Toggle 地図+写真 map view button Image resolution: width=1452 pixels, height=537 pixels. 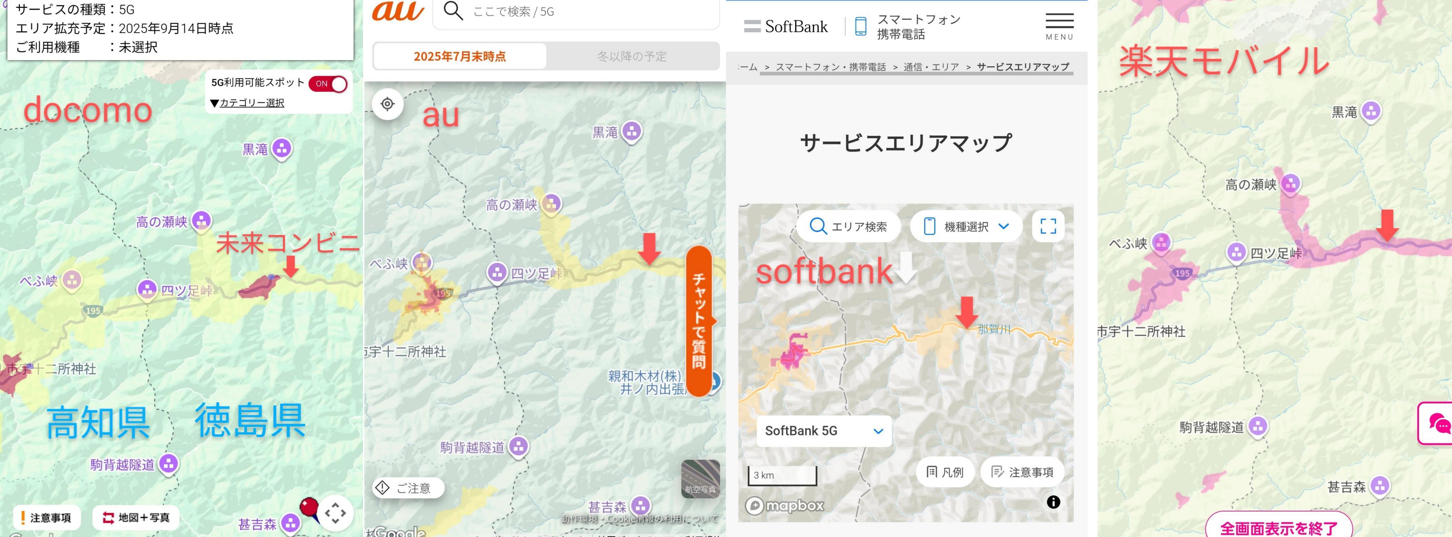[136, 517]
